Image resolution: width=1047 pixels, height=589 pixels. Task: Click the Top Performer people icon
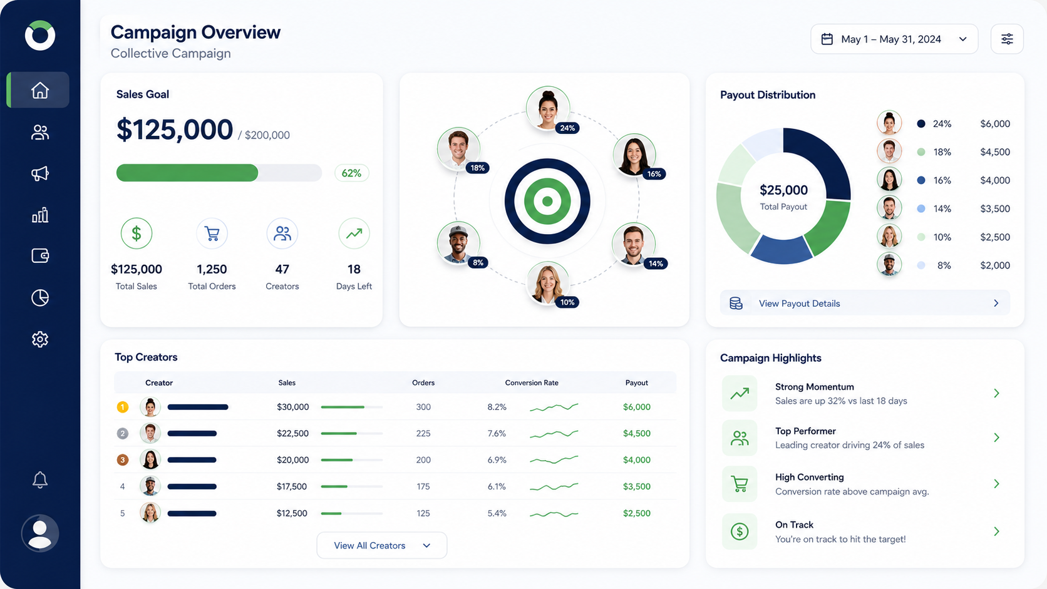pos(740,438)
